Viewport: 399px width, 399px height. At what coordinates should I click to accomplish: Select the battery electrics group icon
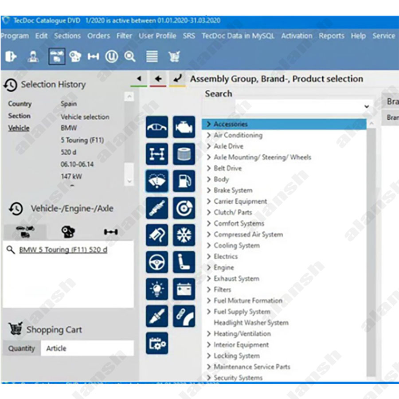(184, 289)
